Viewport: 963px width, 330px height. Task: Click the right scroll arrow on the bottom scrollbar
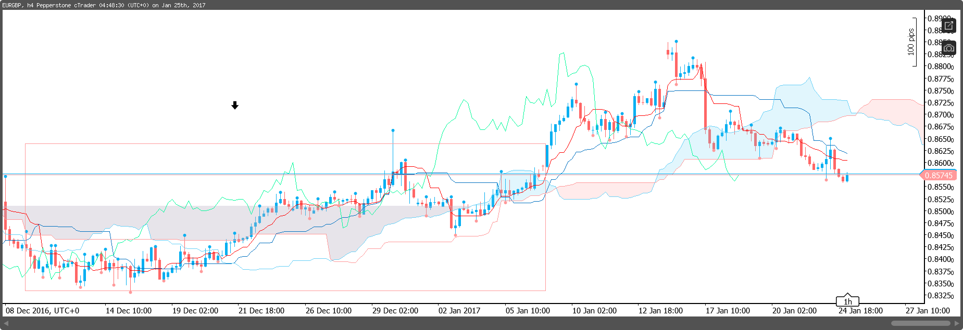coord(957,323)
